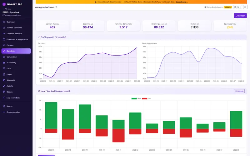250x156 pixels.
Task: Click the user avatar icon beside demo@nokofy.com
Action: coord(205,7)
